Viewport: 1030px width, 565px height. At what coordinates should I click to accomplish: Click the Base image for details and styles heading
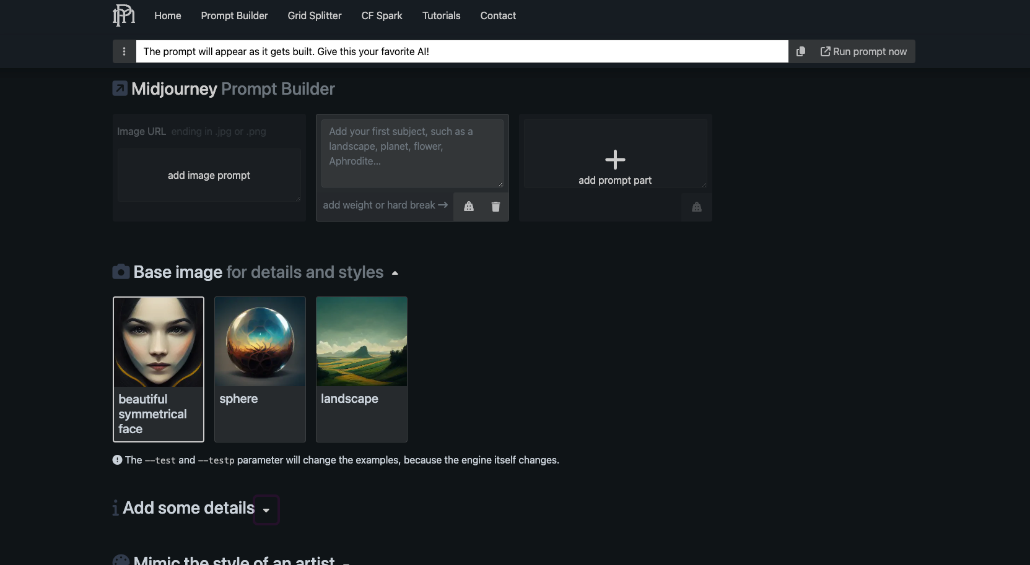(259, 272)
